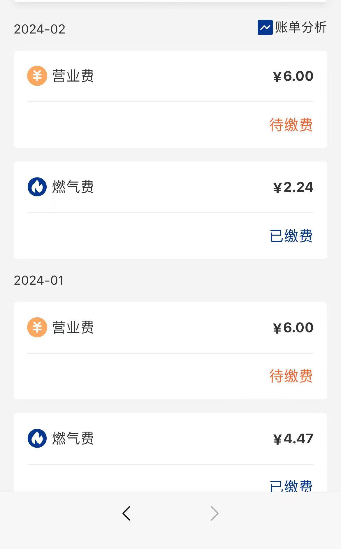Viewport: 341px width, 549px height.
Task: Tap the blue flame icon for February 燃气费
Action: (x=37, y=187)
